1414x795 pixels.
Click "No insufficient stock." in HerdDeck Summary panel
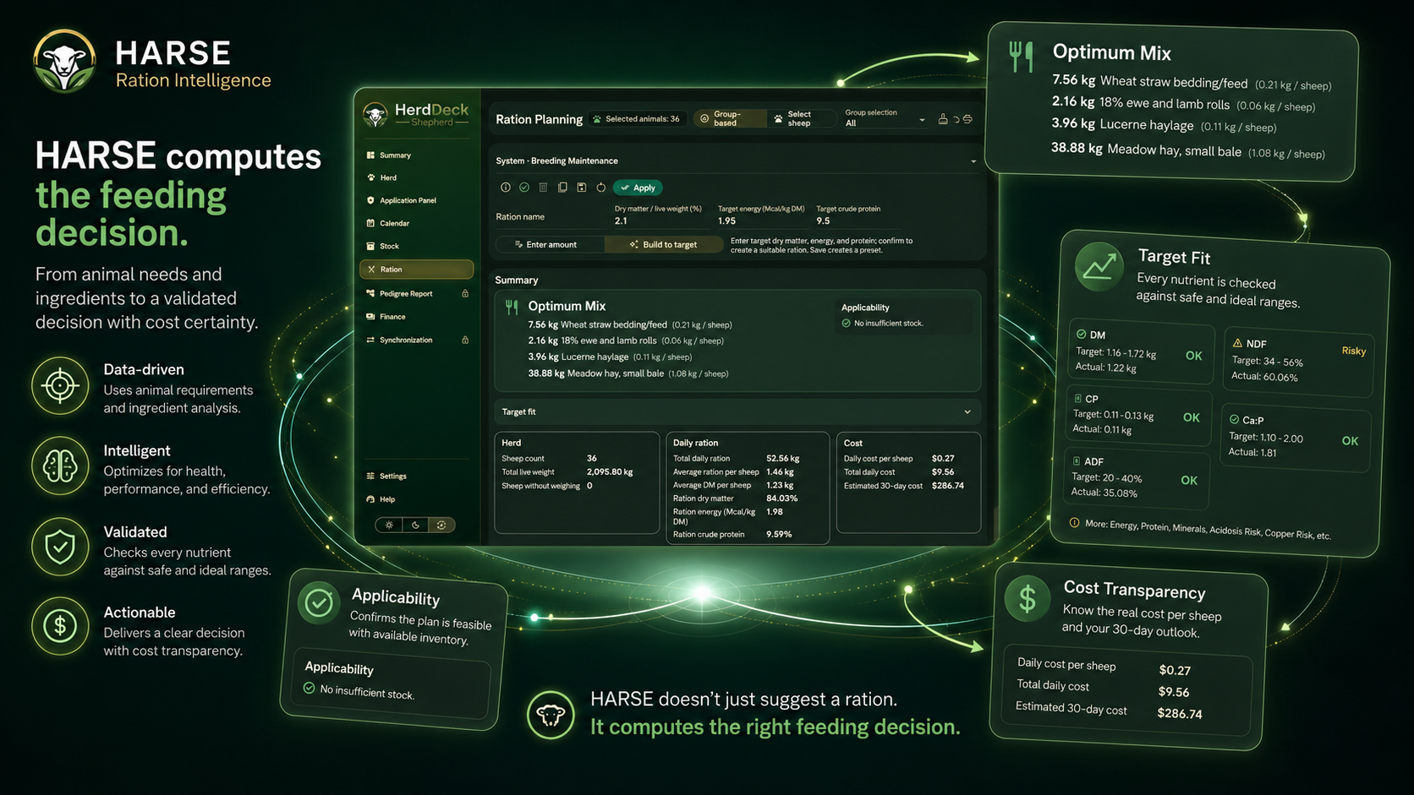coord(888,324)
